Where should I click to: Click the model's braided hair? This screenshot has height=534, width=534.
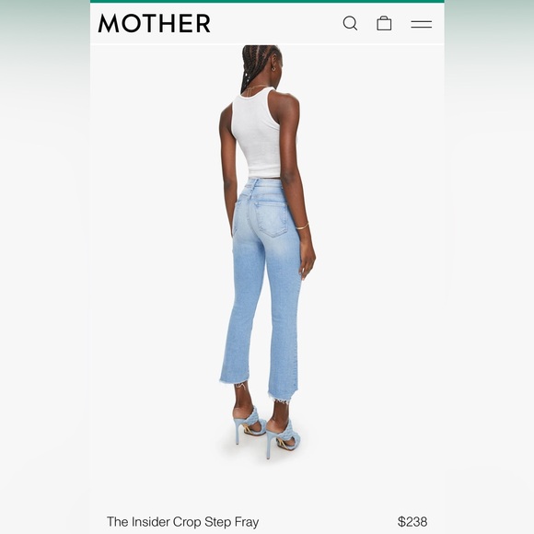point(256,66)
